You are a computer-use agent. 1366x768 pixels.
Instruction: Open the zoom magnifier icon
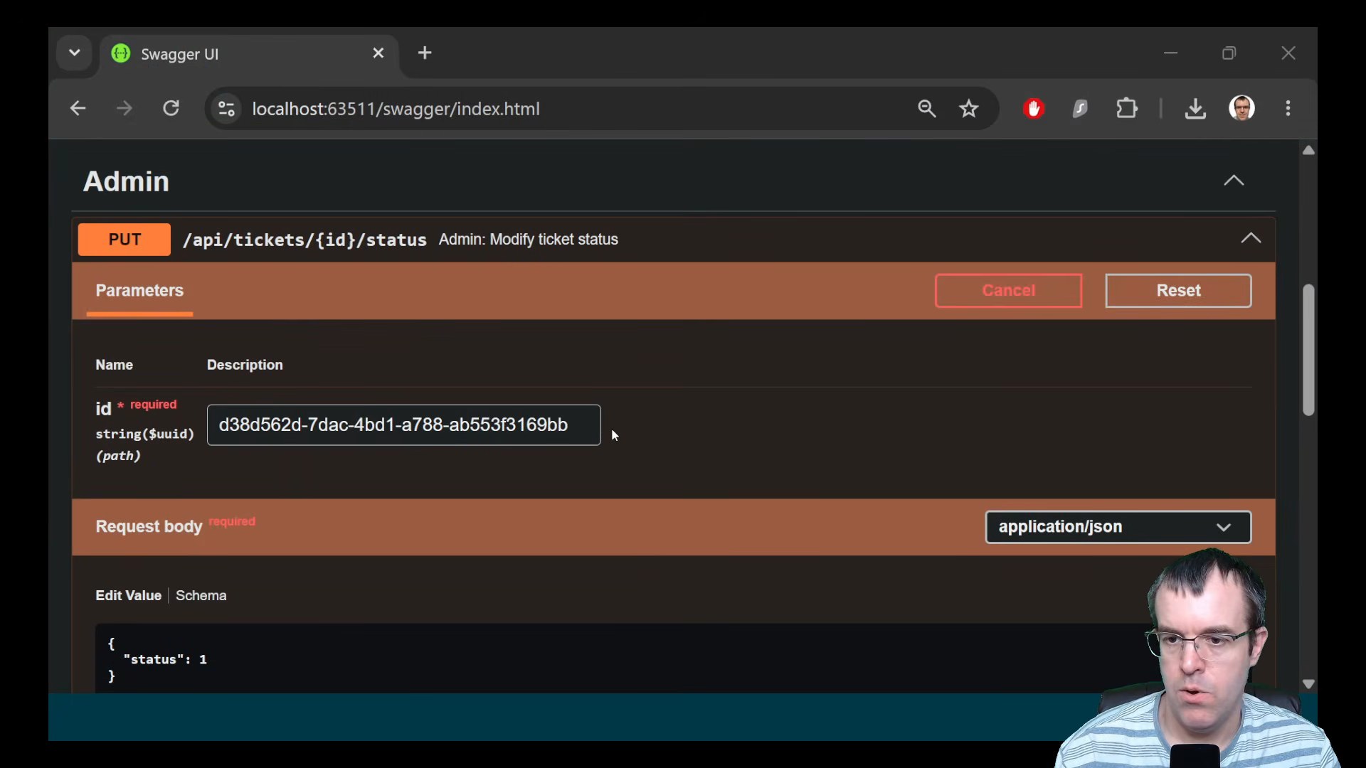(x=926, y=108)
